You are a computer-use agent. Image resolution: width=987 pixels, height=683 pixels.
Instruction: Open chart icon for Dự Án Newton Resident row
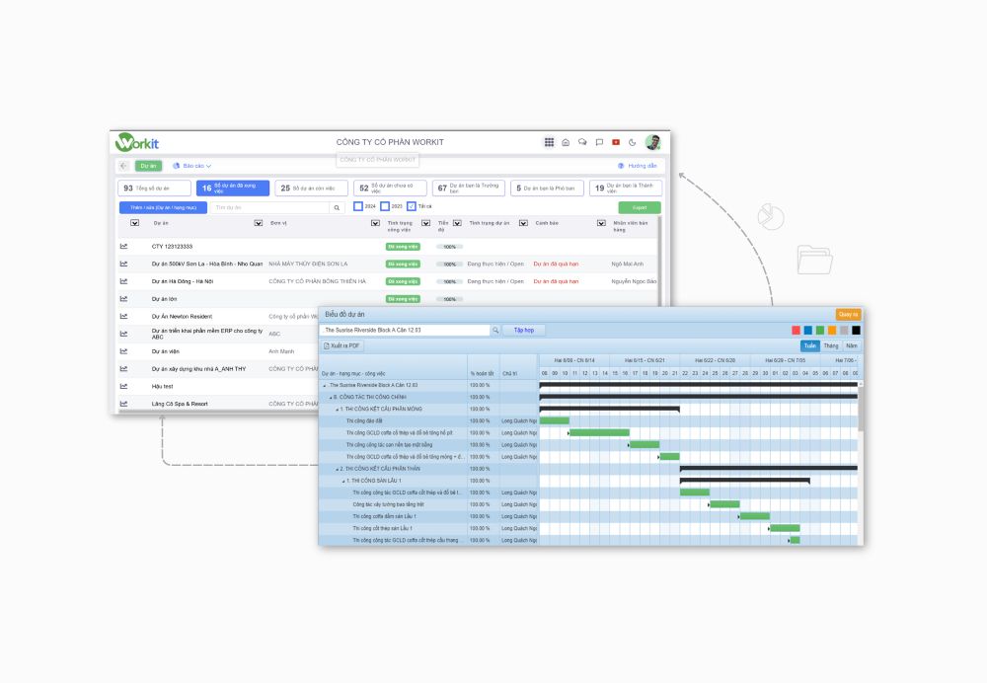tap(124, 316)
